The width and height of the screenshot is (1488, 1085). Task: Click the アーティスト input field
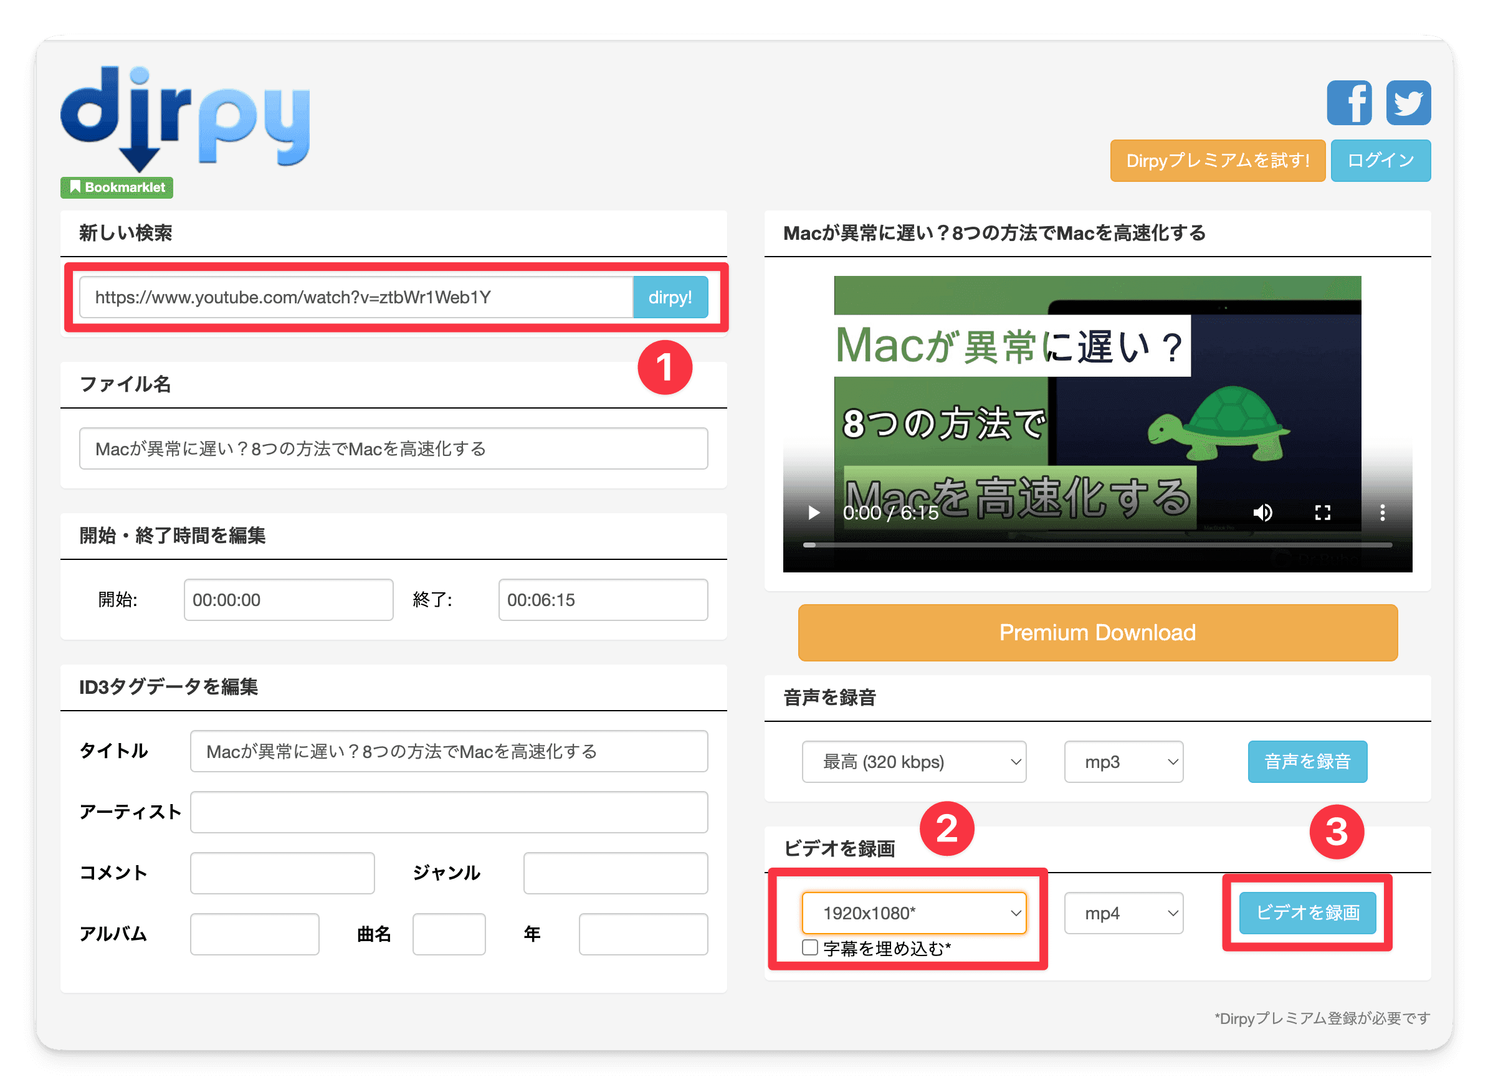(x=449, y=812)
